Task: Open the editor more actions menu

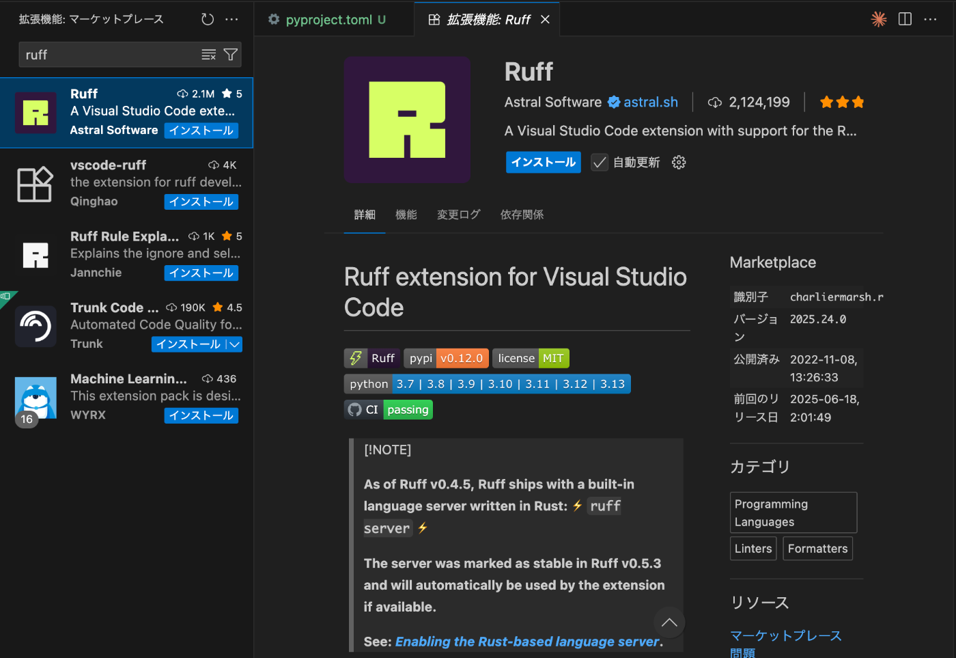Action: point(930,19)
